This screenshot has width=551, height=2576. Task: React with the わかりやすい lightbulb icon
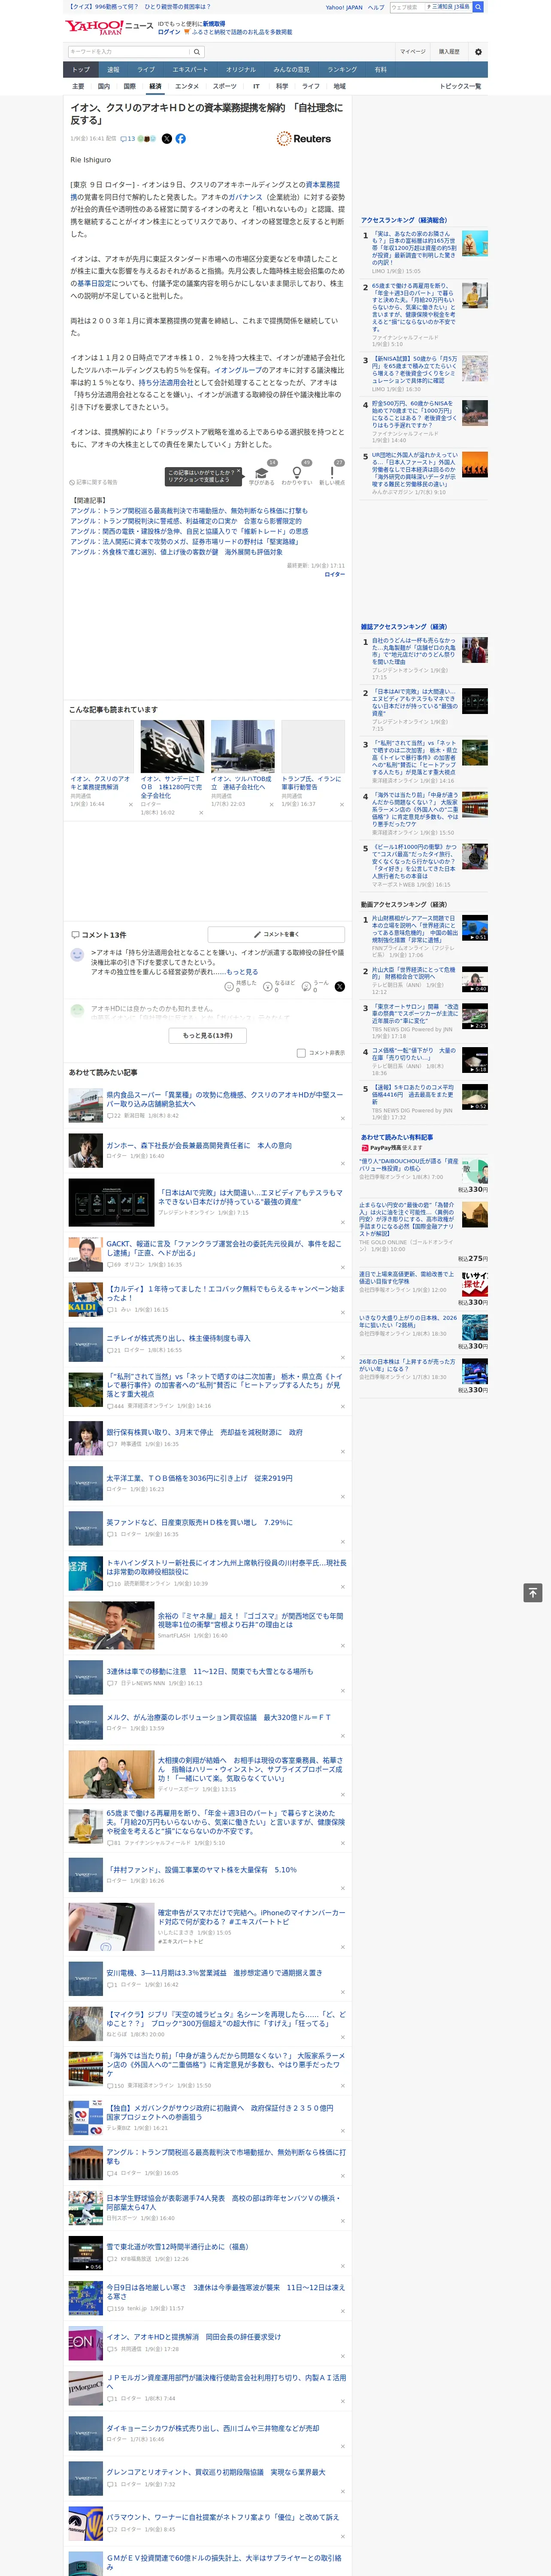coord(297,473)
